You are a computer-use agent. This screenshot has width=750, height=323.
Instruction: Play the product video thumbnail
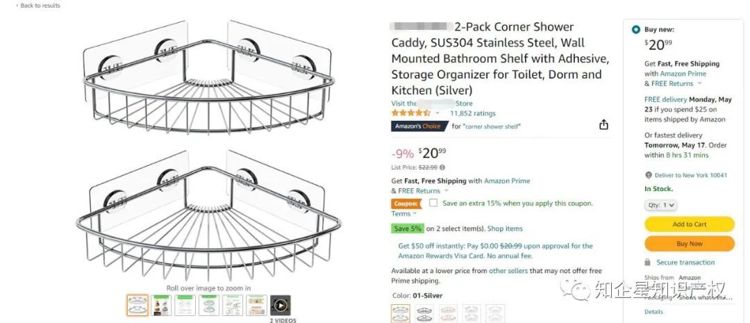click(280, 305)
